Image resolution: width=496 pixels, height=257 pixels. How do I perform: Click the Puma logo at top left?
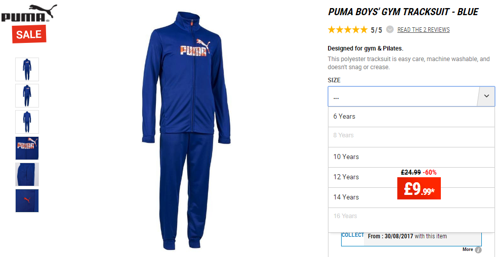pos(29,13)
